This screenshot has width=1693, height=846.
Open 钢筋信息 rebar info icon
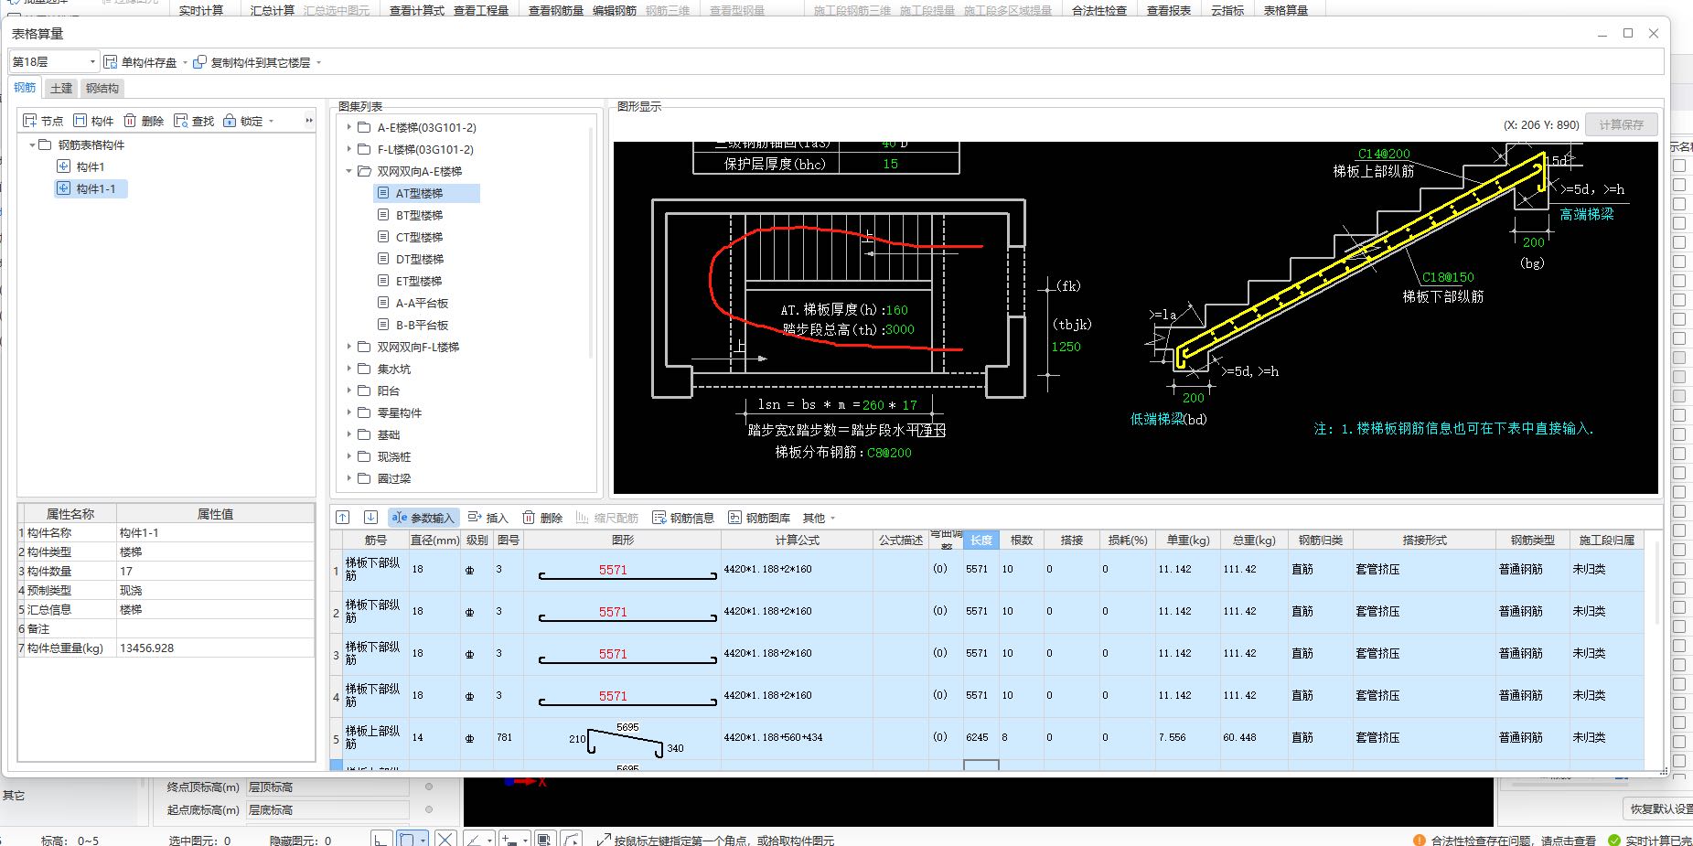659,518
